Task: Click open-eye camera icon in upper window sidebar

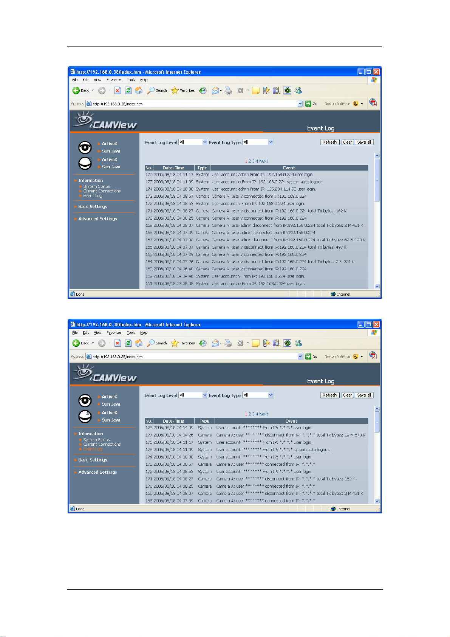Action: 85,147
